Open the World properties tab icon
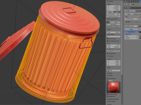 (134, 1)
